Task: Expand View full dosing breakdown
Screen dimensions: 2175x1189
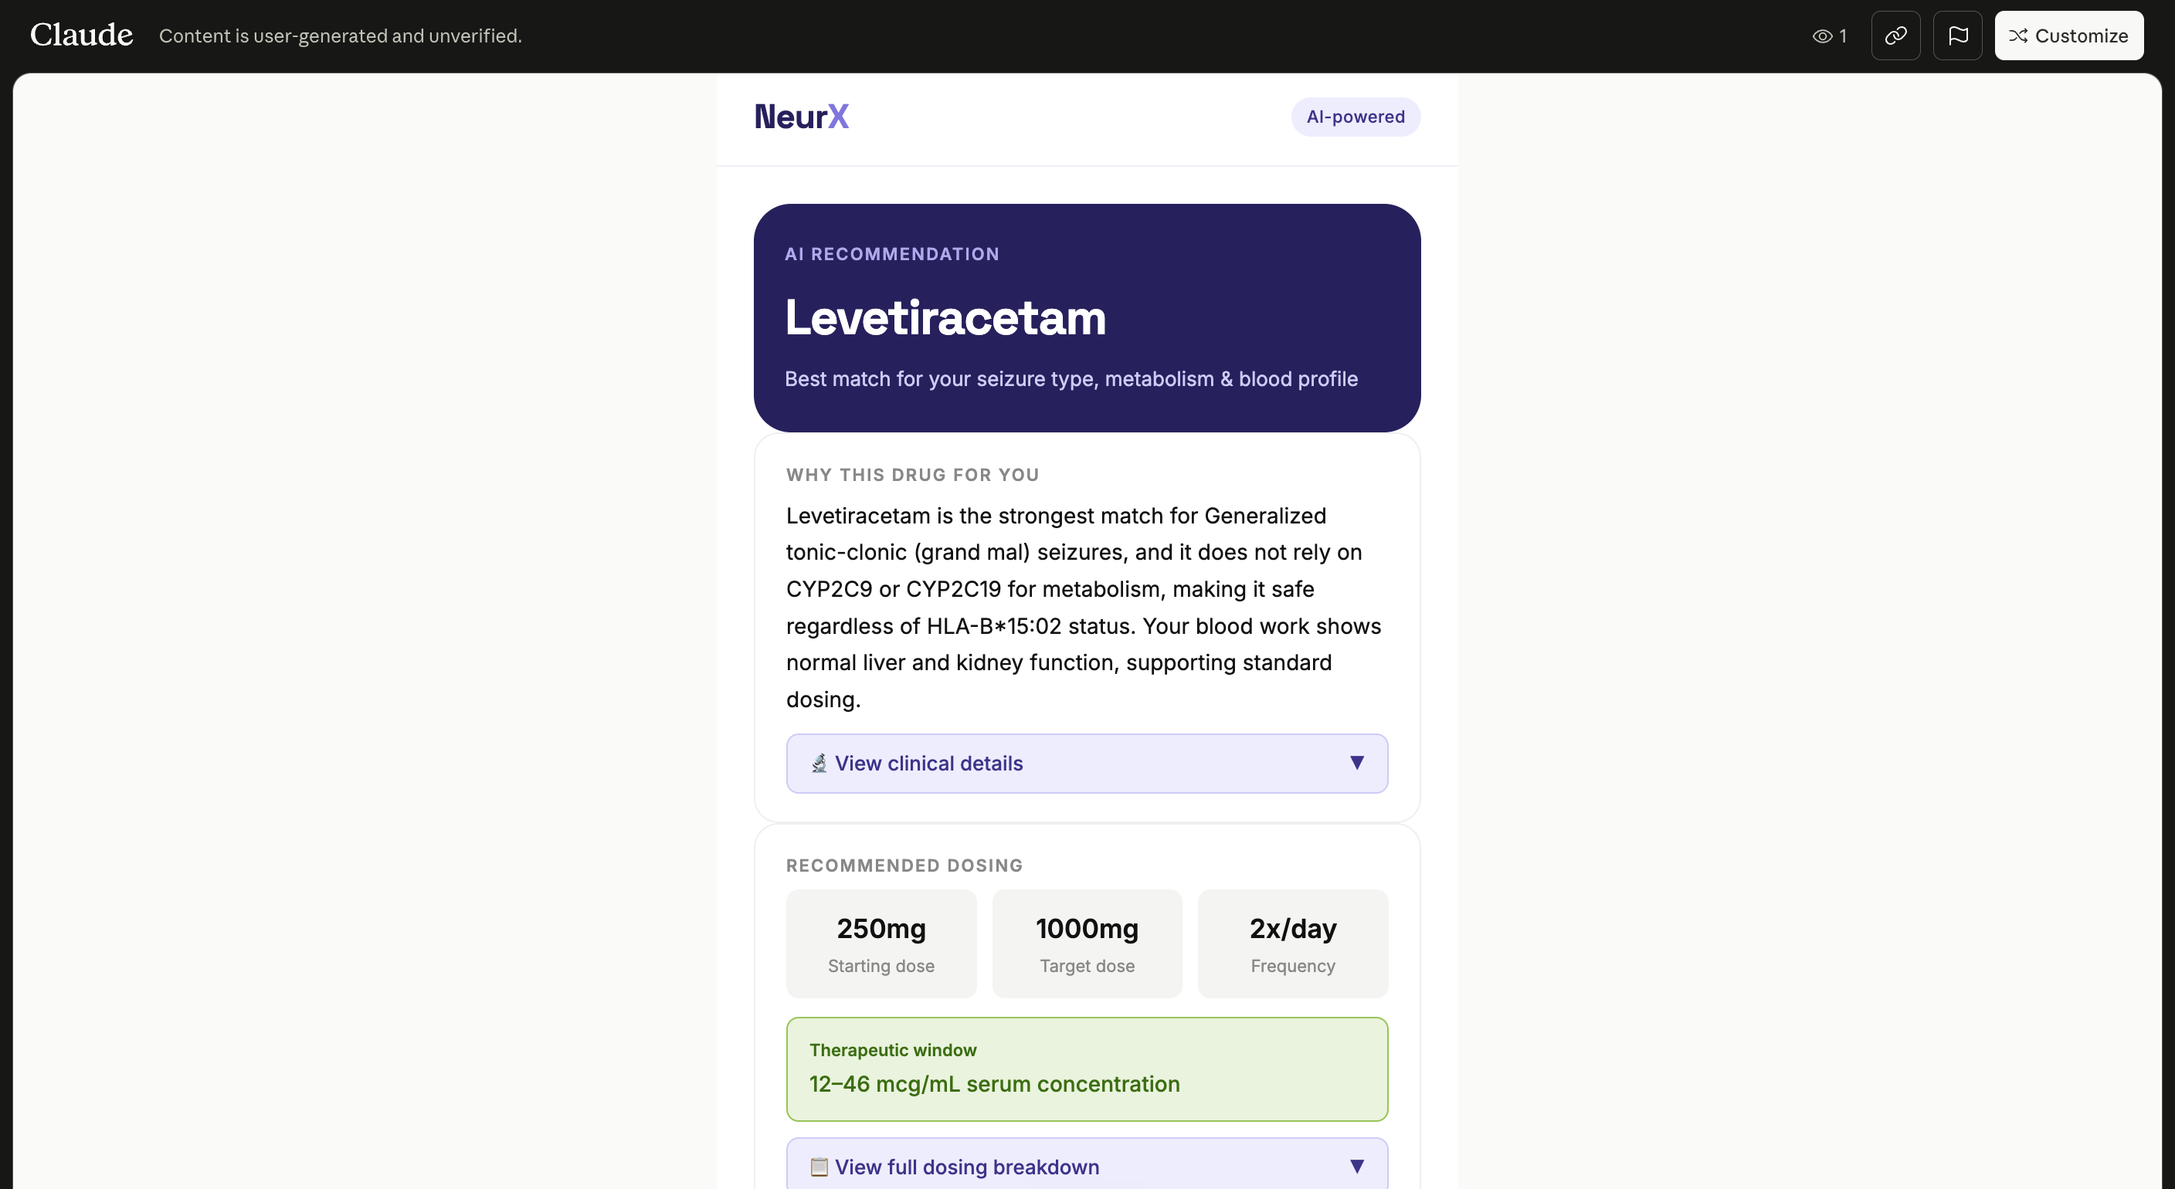Action: tap(1087, 1164)
